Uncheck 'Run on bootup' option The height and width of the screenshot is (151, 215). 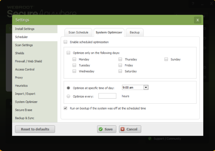coord(65,108)
